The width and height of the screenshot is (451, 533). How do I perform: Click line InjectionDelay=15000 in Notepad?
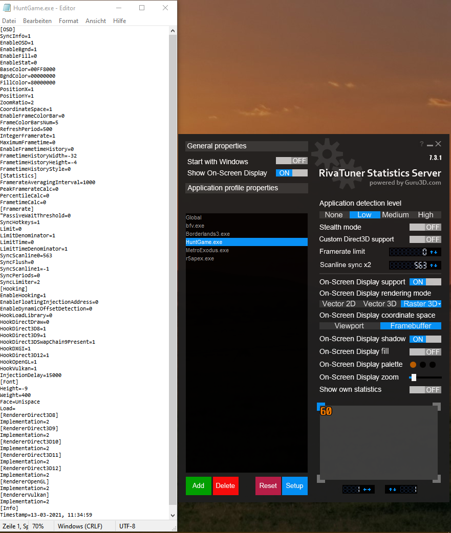(31, 375)
